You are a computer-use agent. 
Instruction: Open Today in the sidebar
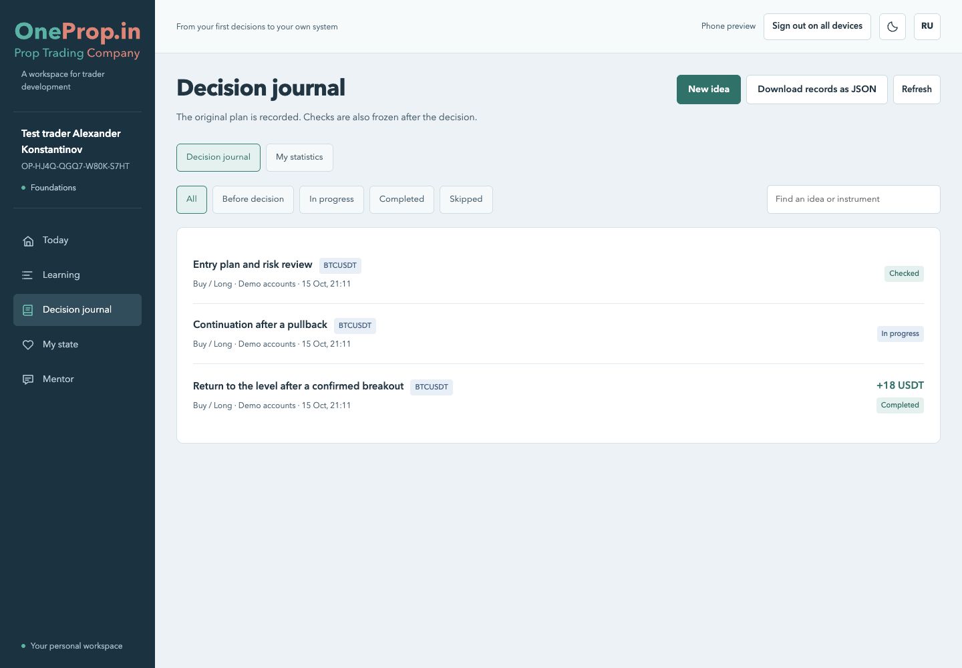(x=77, y=240)
